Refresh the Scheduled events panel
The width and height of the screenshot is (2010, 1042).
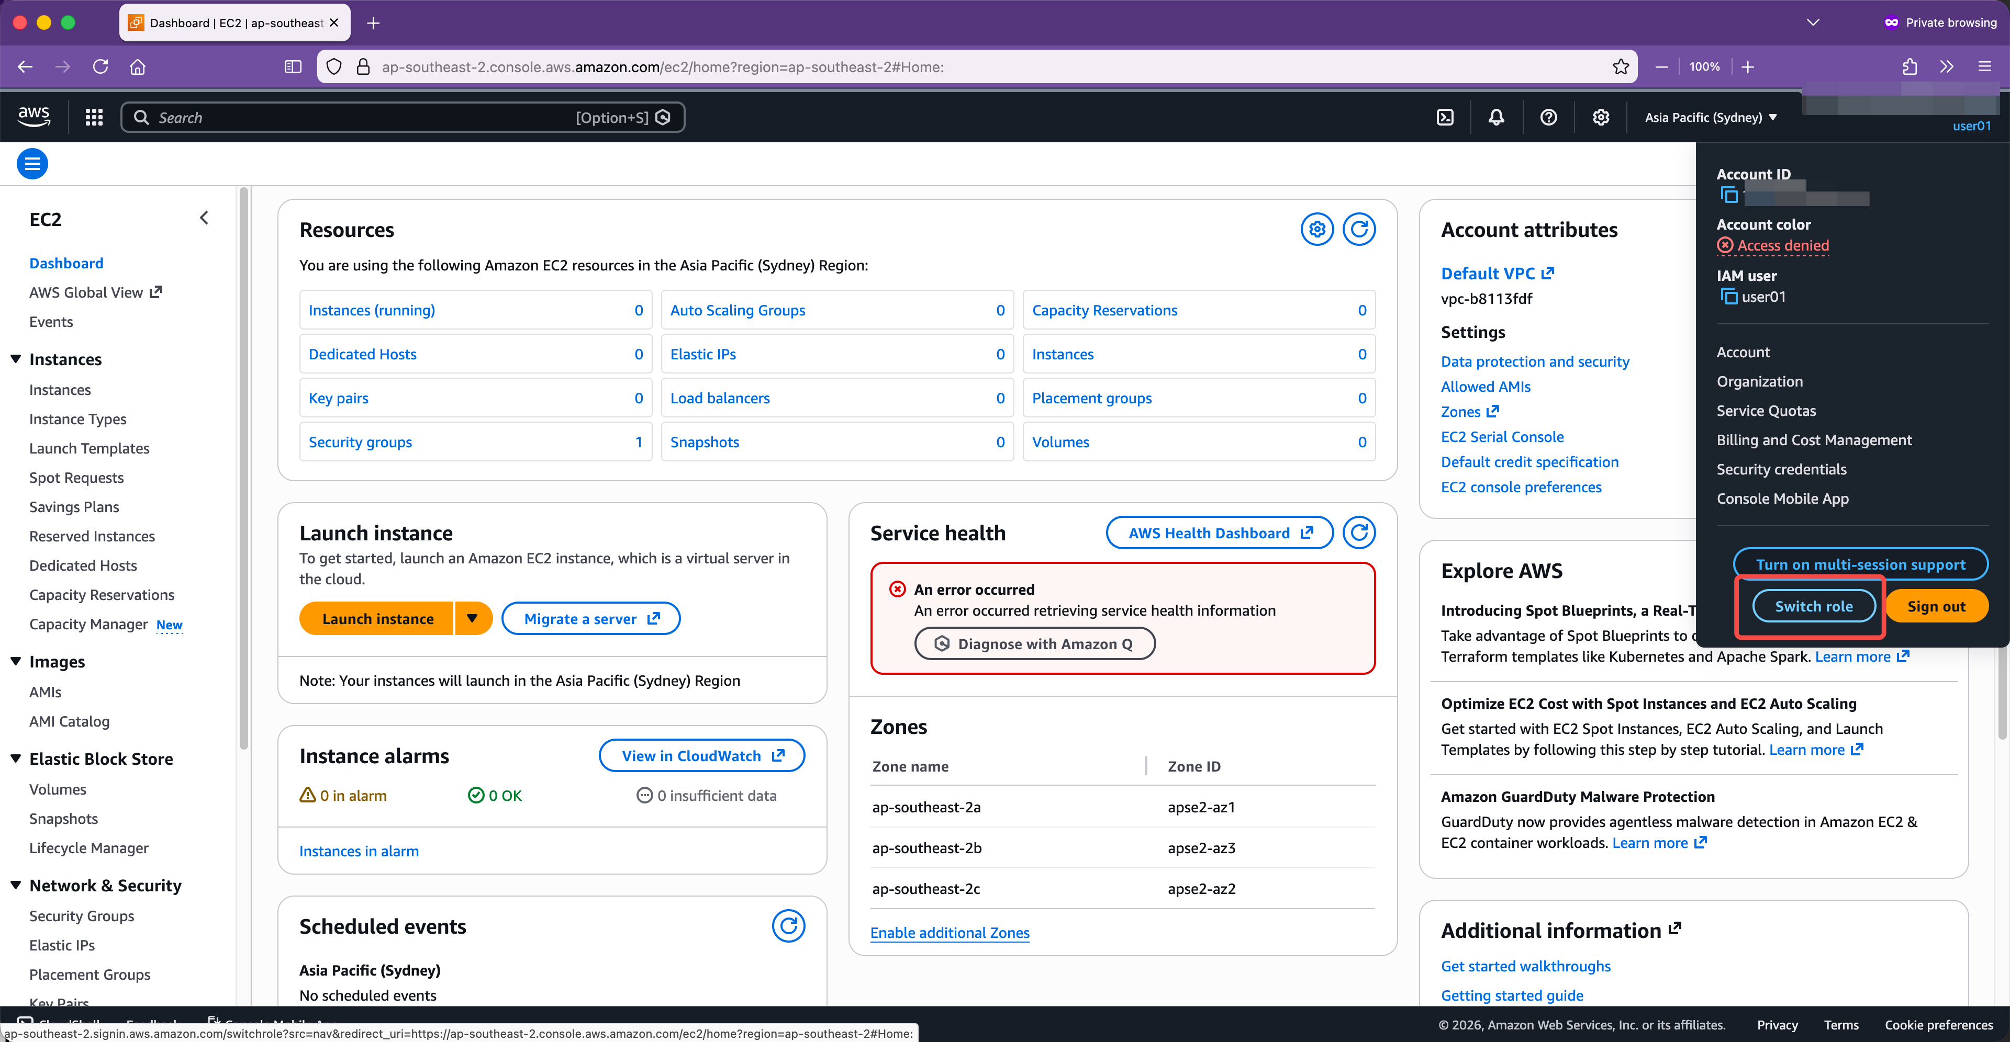click(788, 926)
